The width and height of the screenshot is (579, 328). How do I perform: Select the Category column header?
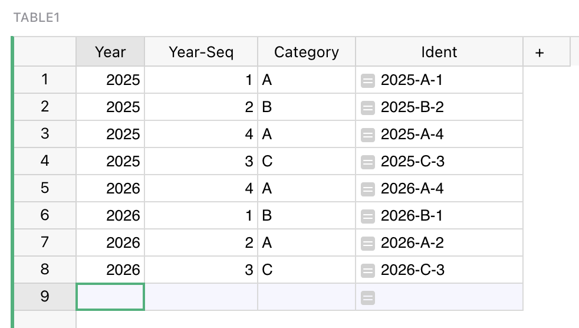pyautogui.click(x=307, y=53)
